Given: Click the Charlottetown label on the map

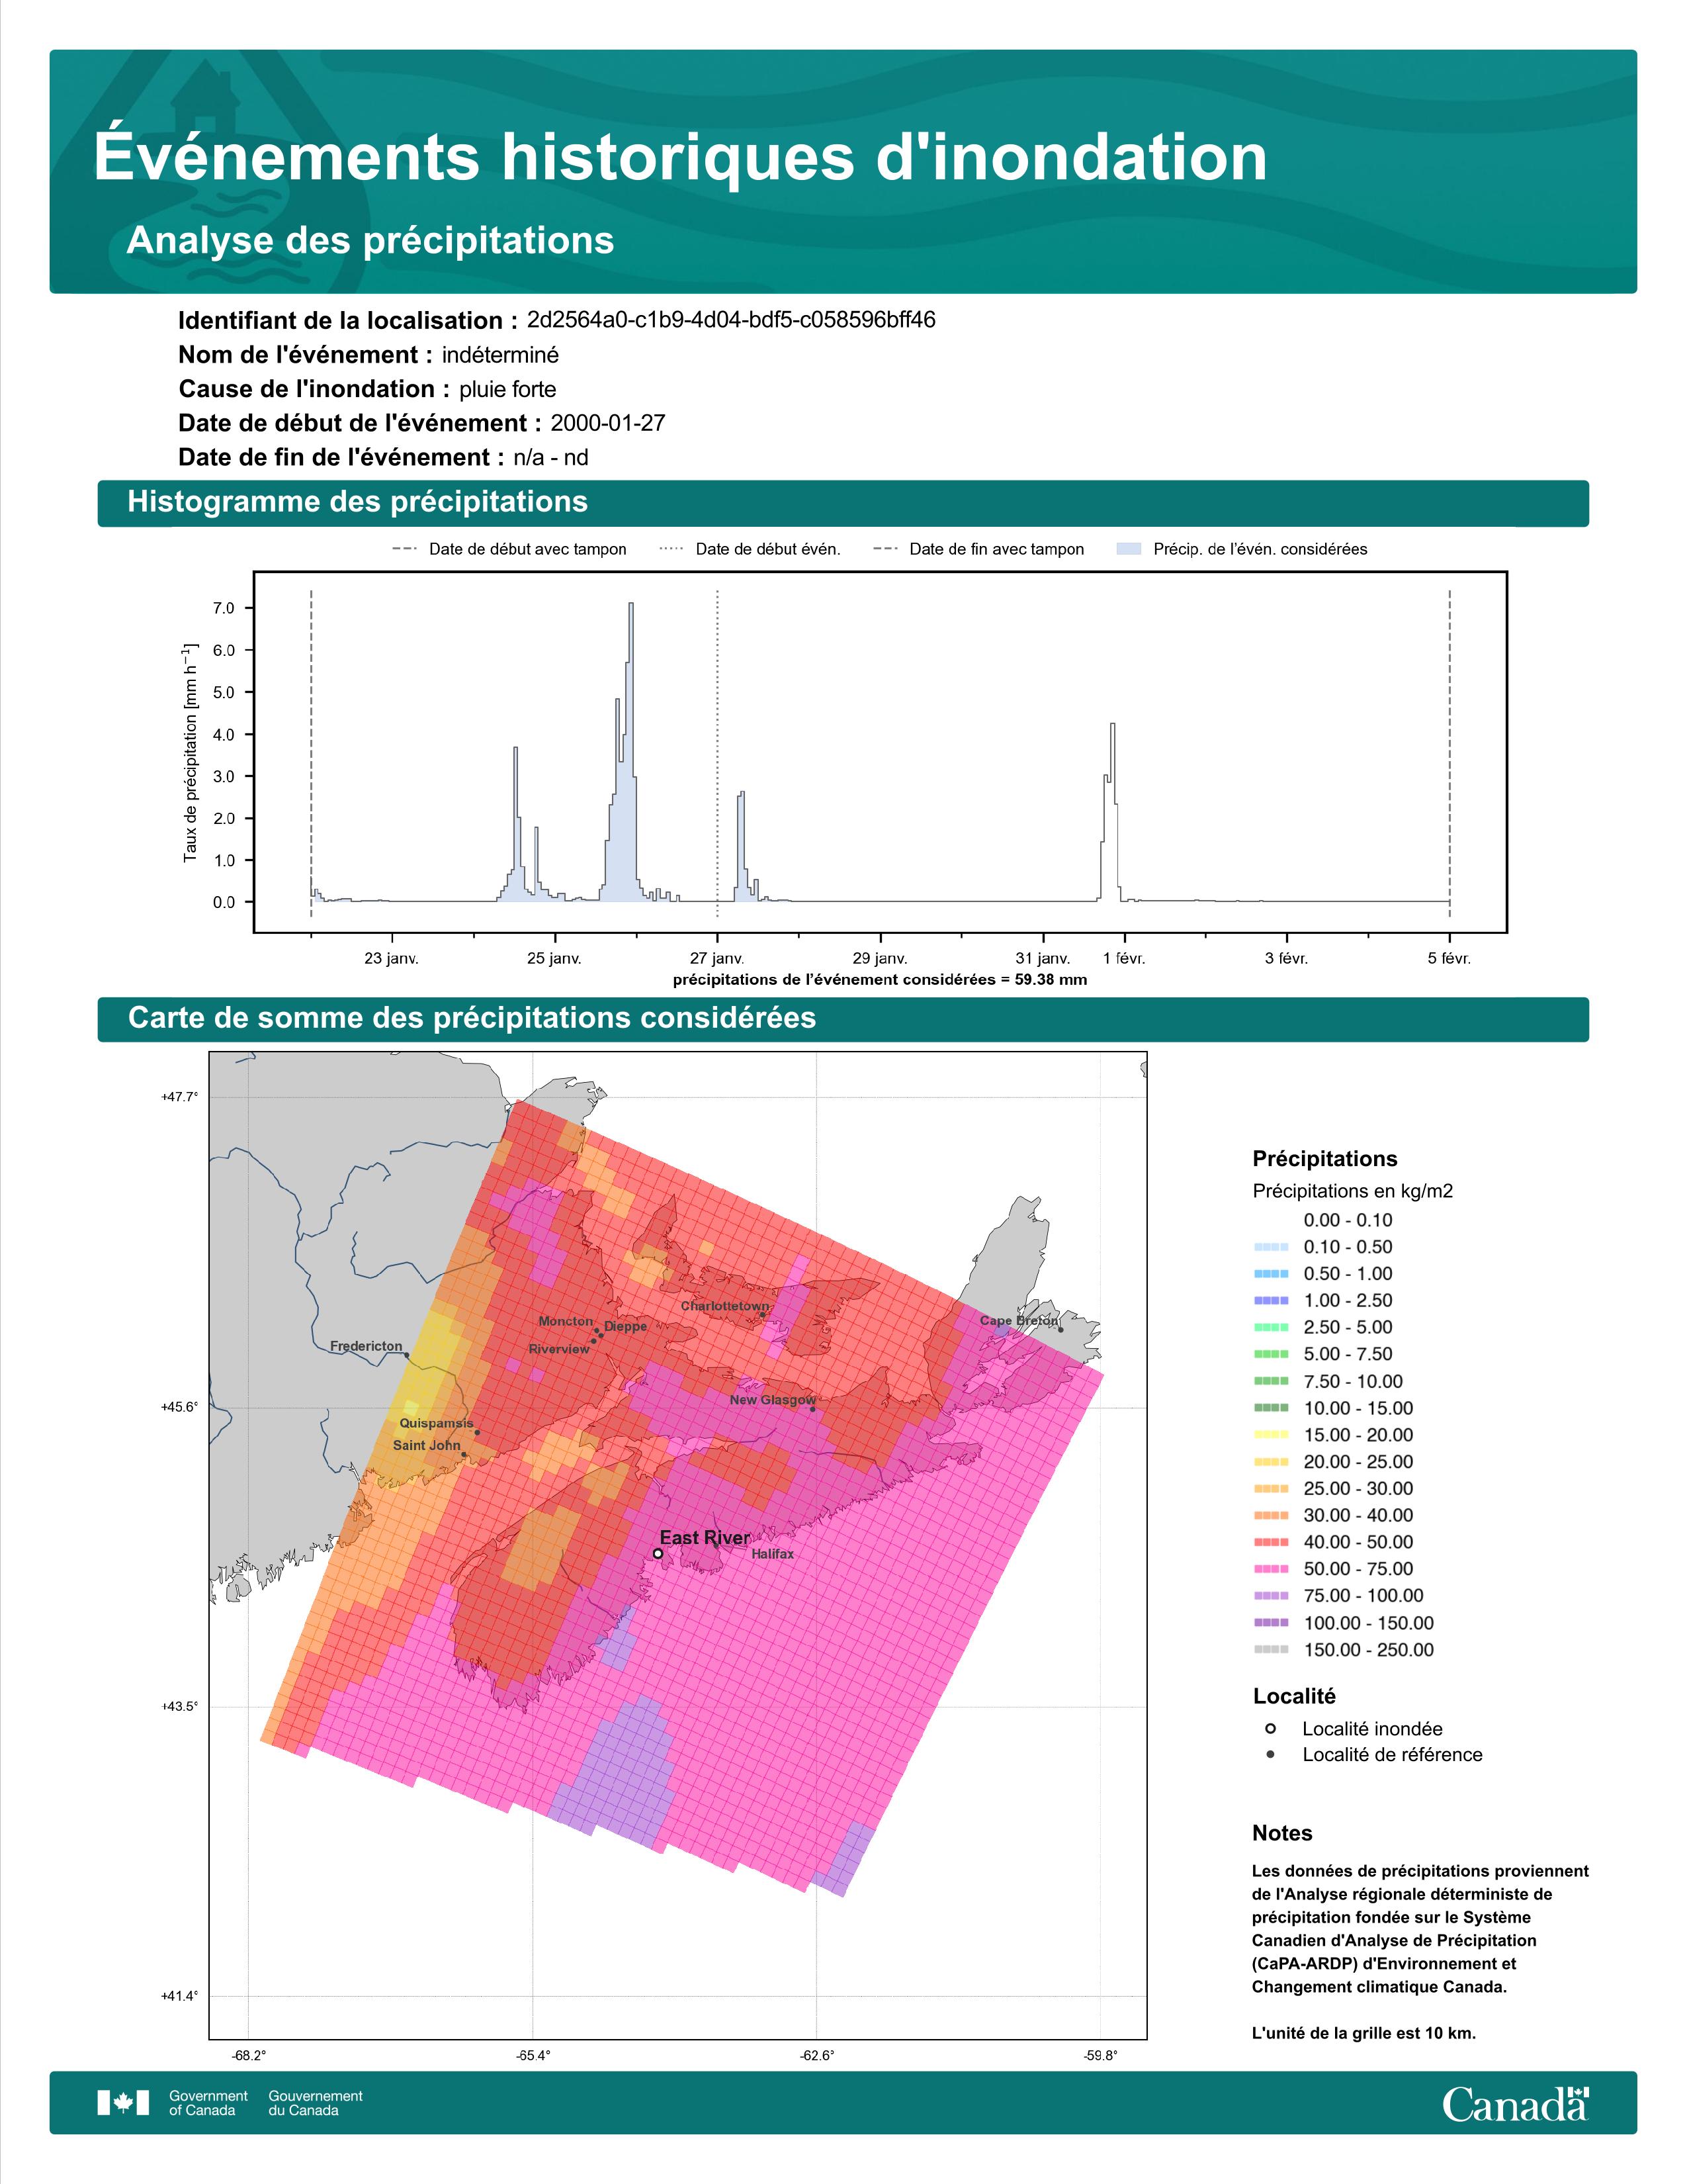Looking at the screenshot, I should (726, 1306).
